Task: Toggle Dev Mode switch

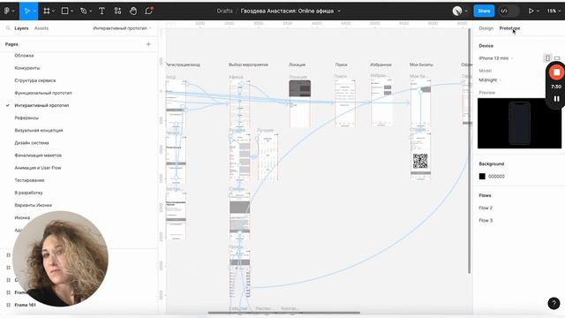Action: click(508, 11)
